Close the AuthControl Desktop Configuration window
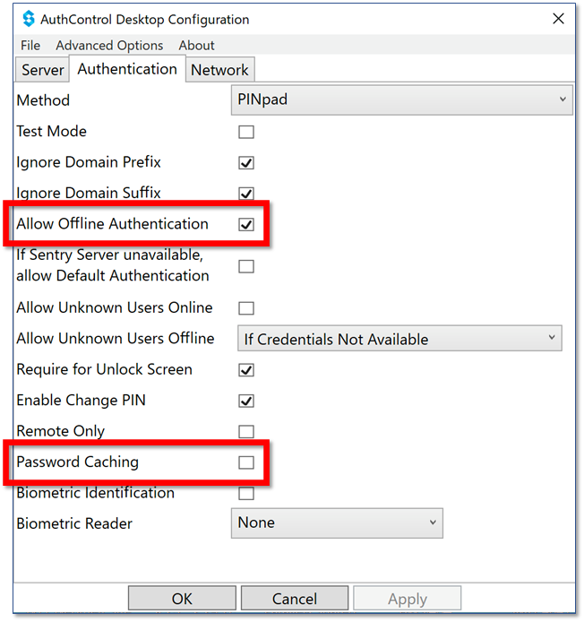Image resolution: width=584 pixels, height=622 pixels. [x=558, y=18]
